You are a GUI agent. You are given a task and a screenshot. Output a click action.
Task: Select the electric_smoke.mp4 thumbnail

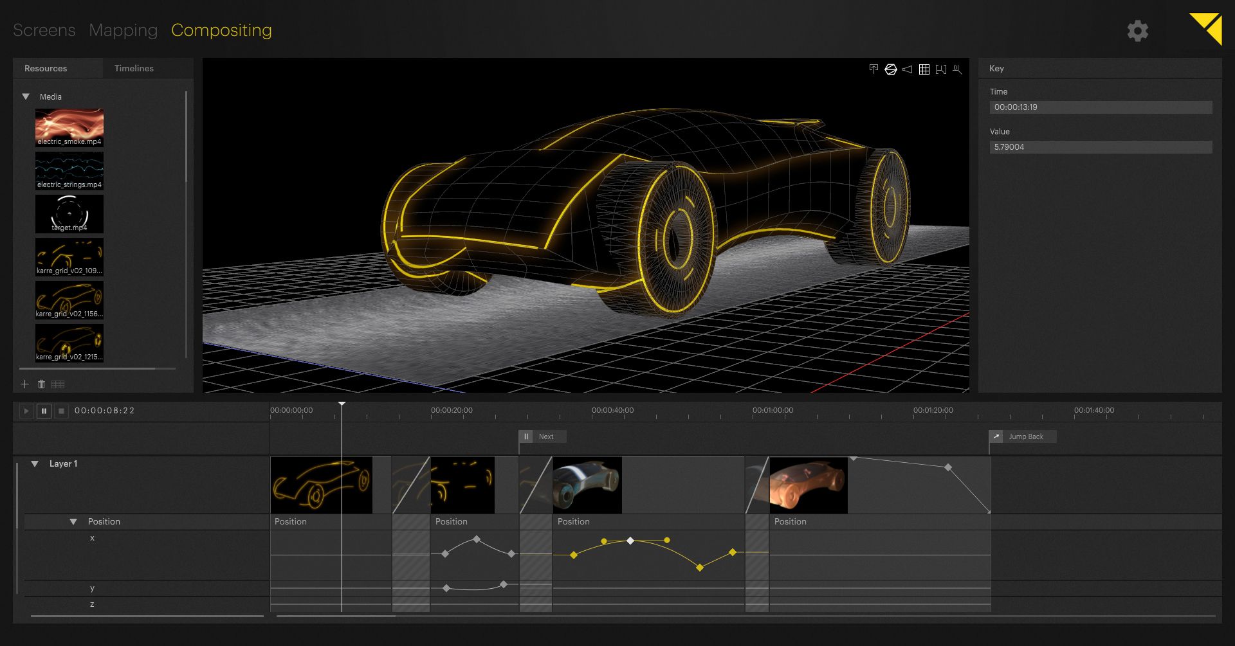click(69, 127)
